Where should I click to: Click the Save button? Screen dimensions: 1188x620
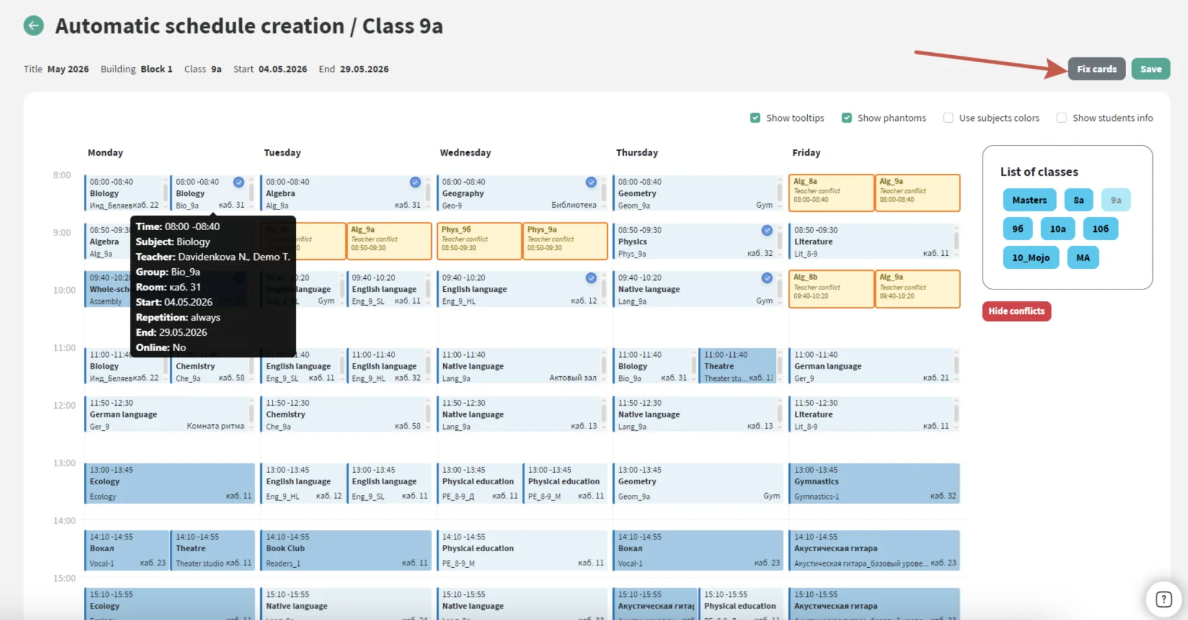(1151, 69)
